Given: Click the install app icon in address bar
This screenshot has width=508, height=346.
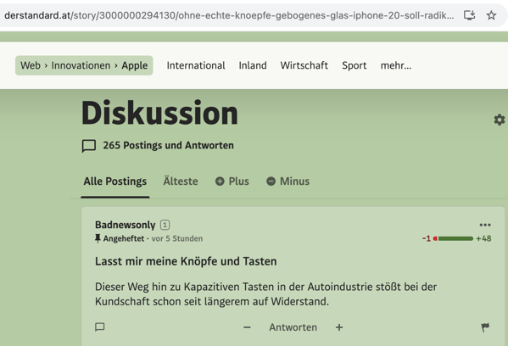Looking at the screenshot, I should coord(469,15).
